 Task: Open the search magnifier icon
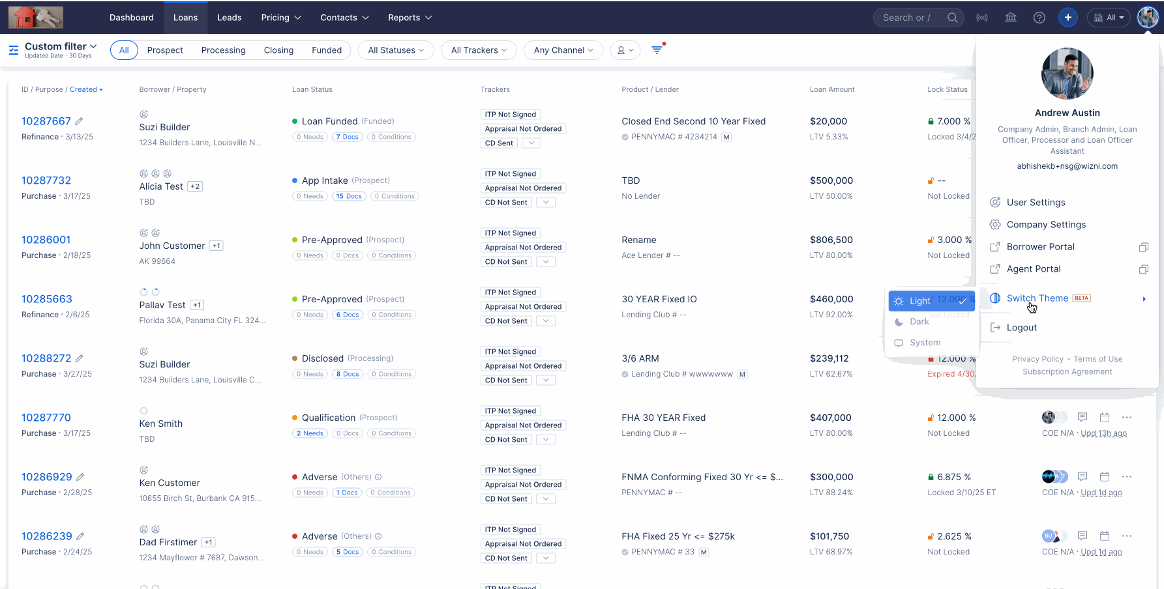[952, 18]
